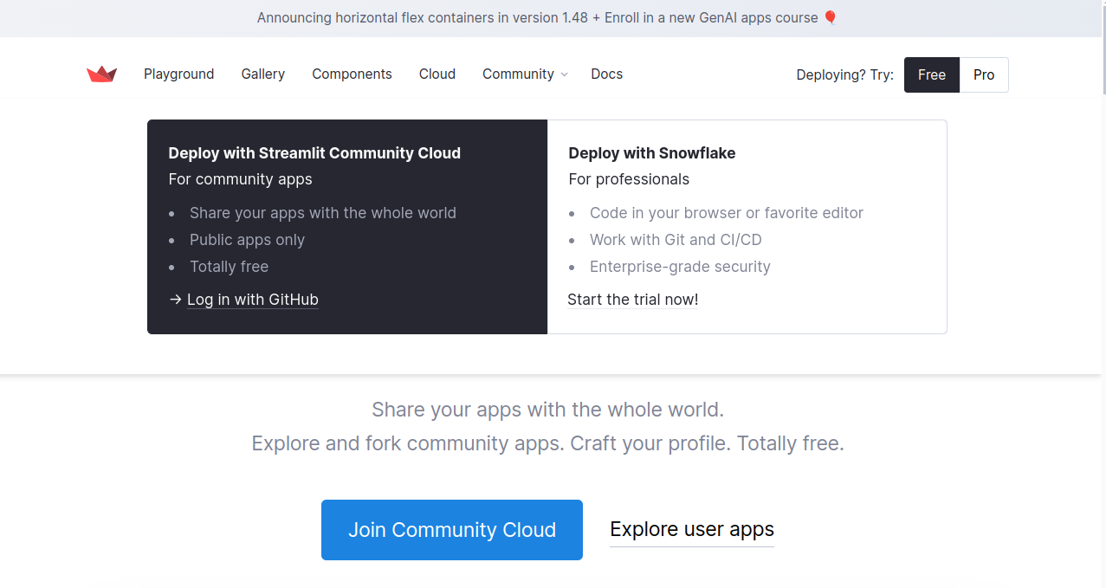1106x588 pixels.
Task: Click Start the trial now link
Action: coord(632,300)
